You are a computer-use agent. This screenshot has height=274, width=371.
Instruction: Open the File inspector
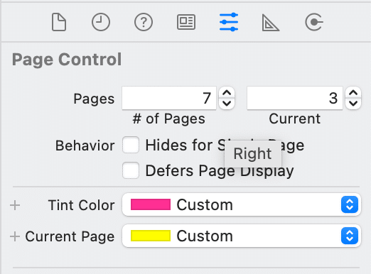pyautogui.click(x=59, y=22)
